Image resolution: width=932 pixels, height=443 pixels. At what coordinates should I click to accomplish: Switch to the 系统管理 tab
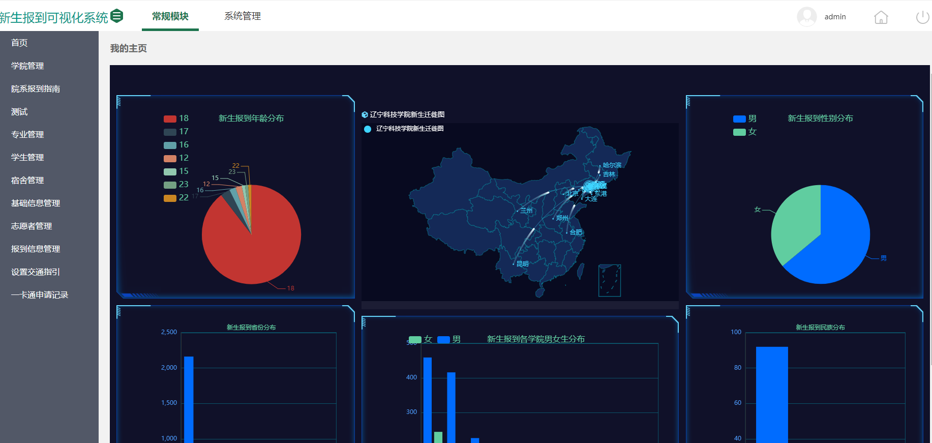243,16
